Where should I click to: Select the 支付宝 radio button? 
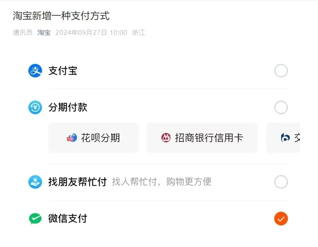point(281,71)
